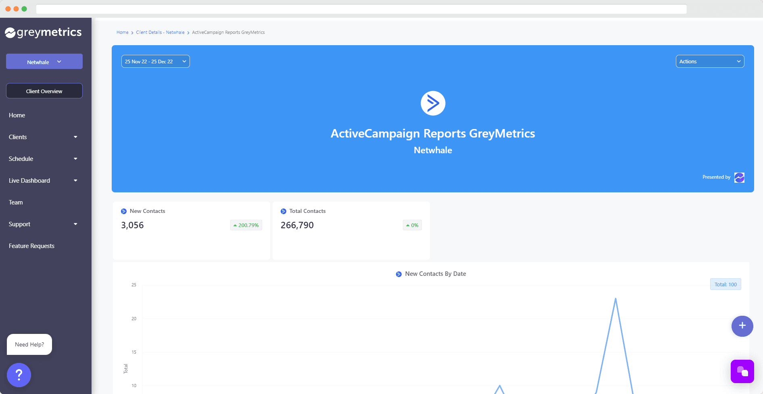The width and height of the screenshot is (763, 394).
Task: Expand the Support menu arrow
Action: [75, 224]
